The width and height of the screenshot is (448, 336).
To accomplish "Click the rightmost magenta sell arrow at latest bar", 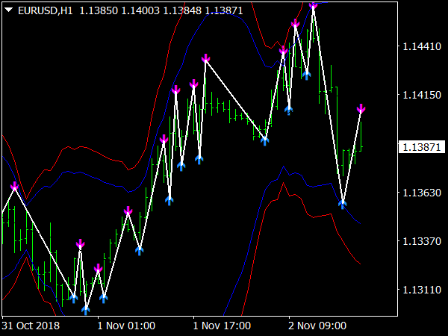I will coord(361,108).
